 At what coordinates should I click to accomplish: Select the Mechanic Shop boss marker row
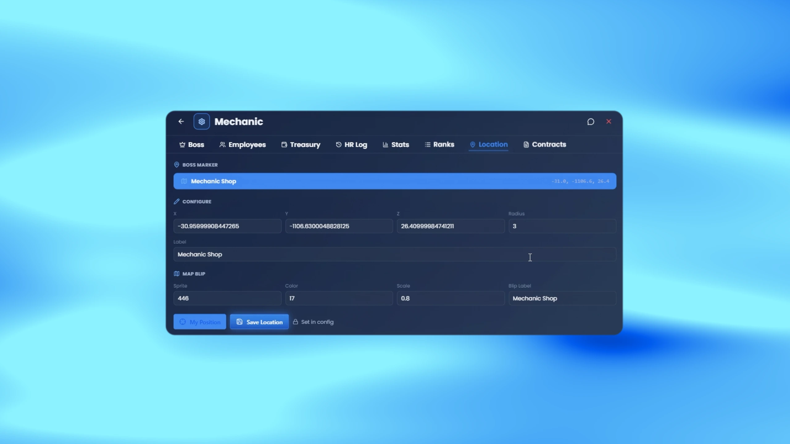(395, 181)
